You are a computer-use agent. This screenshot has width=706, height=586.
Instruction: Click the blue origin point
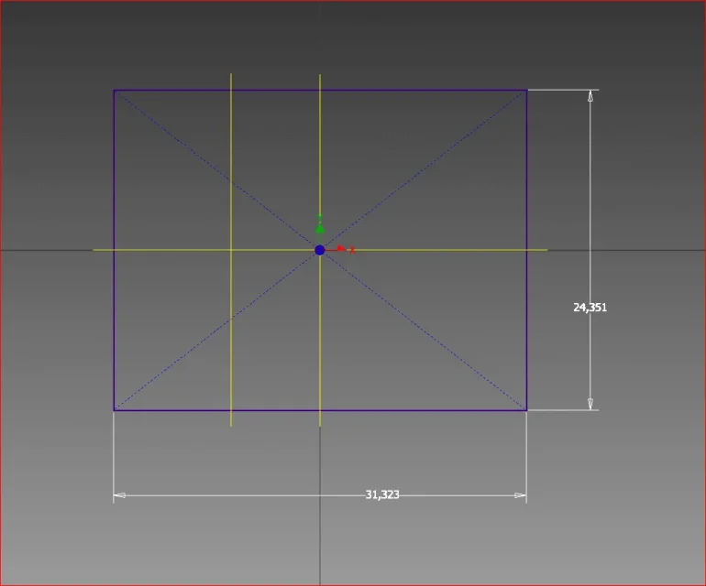tap(320, 250)
